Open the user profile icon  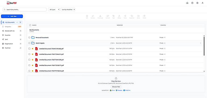click(x=202, y=3)
